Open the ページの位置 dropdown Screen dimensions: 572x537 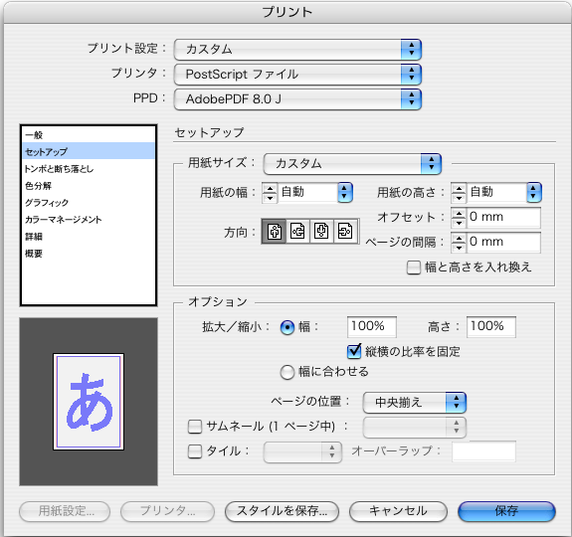click(415, 402)
